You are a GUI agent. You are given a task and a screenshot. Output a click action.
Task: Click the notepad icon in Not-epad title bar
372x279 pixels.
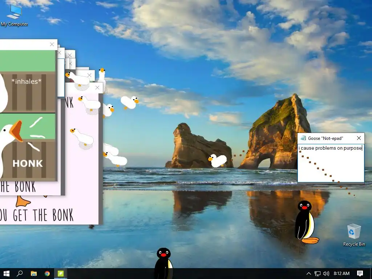tap(303, 138)
